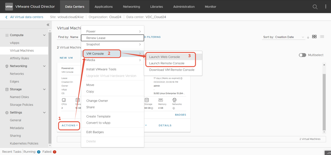Open the vertical ellipsis menu in header
The image size is (331, 155).
tap(325, 7)
